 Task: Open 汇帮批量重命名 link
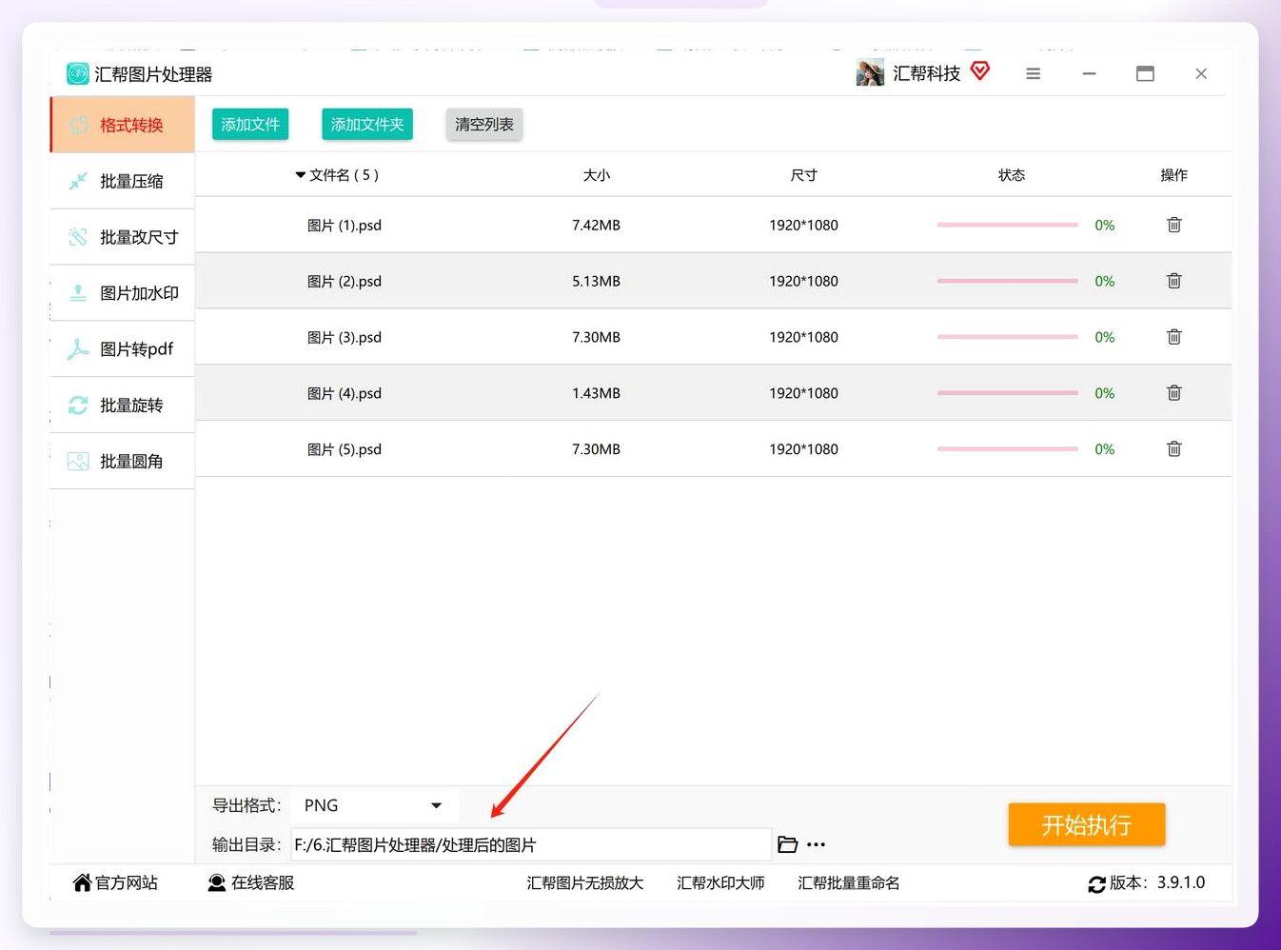pos(849,883)
